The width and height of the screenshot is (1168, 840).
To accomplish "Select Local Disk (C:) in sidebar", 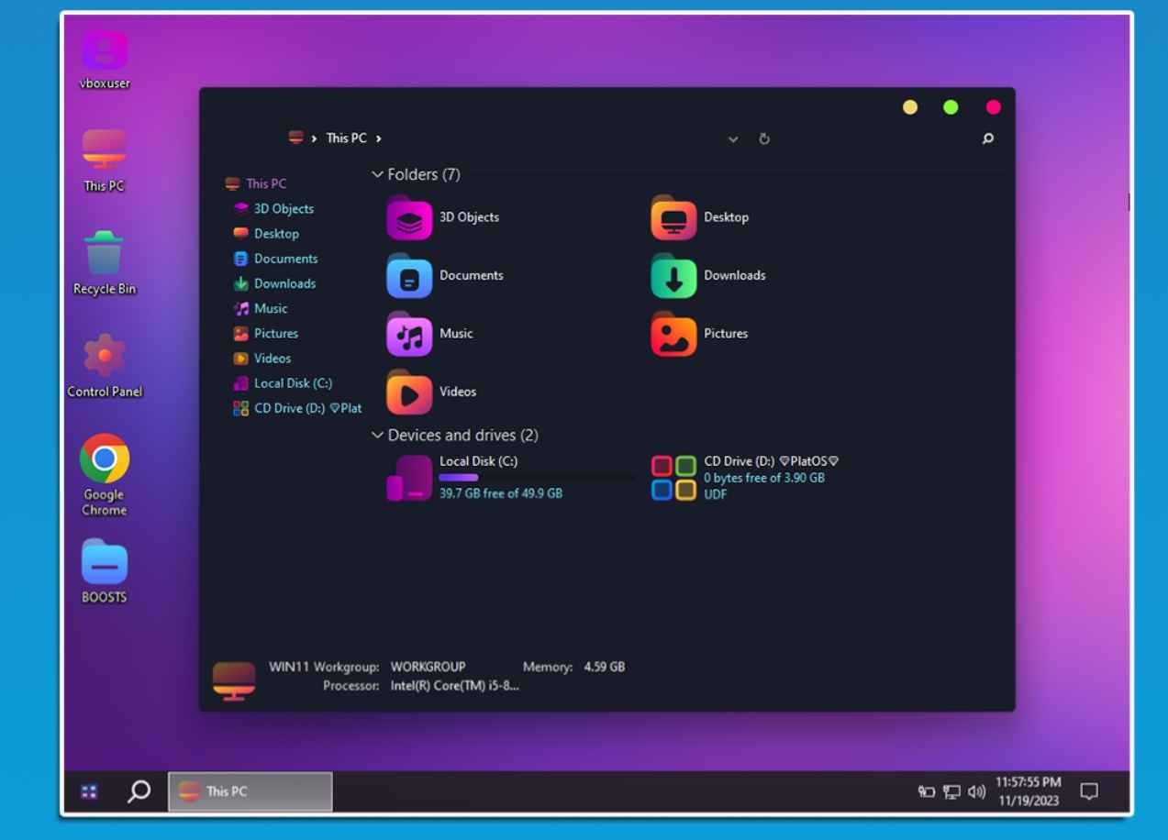I will pyautogui.click(x=293, y=383).
